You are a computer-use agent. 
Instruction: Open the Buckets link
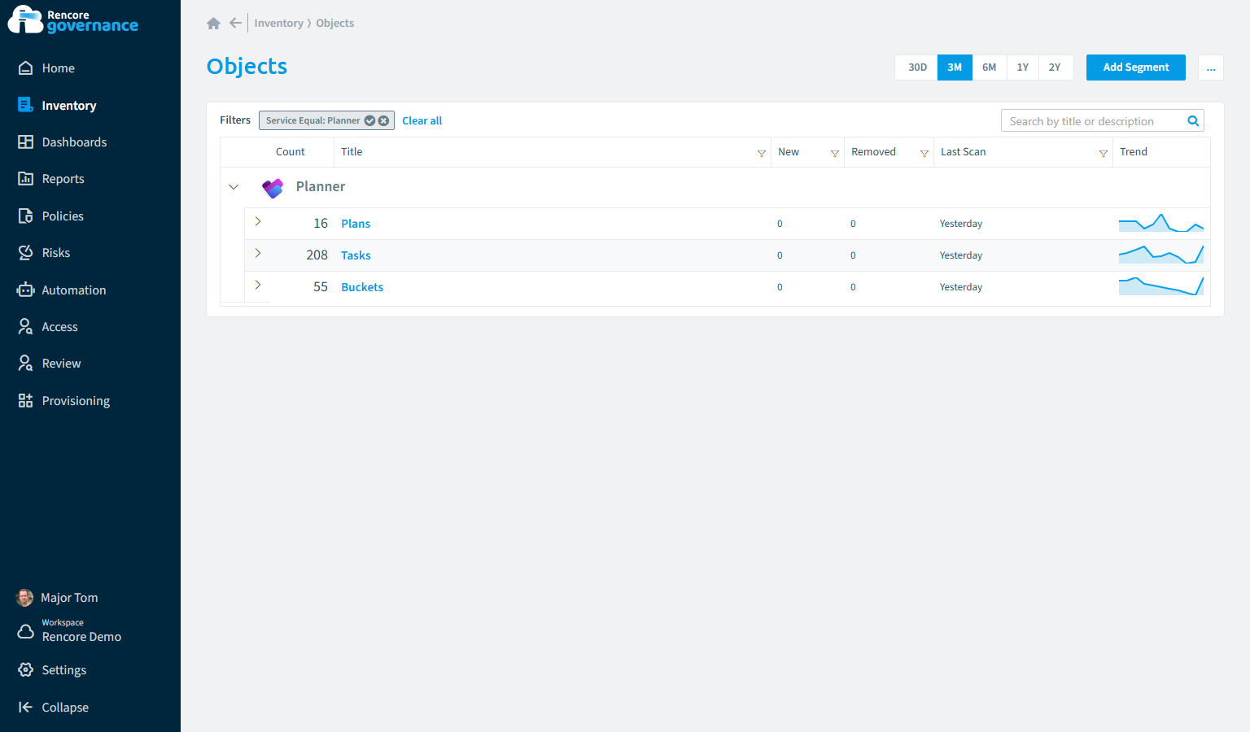pos(362,287)
